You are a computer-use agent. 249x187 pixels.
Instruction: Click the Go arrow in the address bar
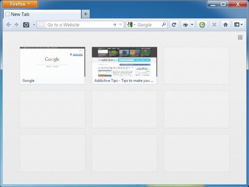(x=114, y=25)
